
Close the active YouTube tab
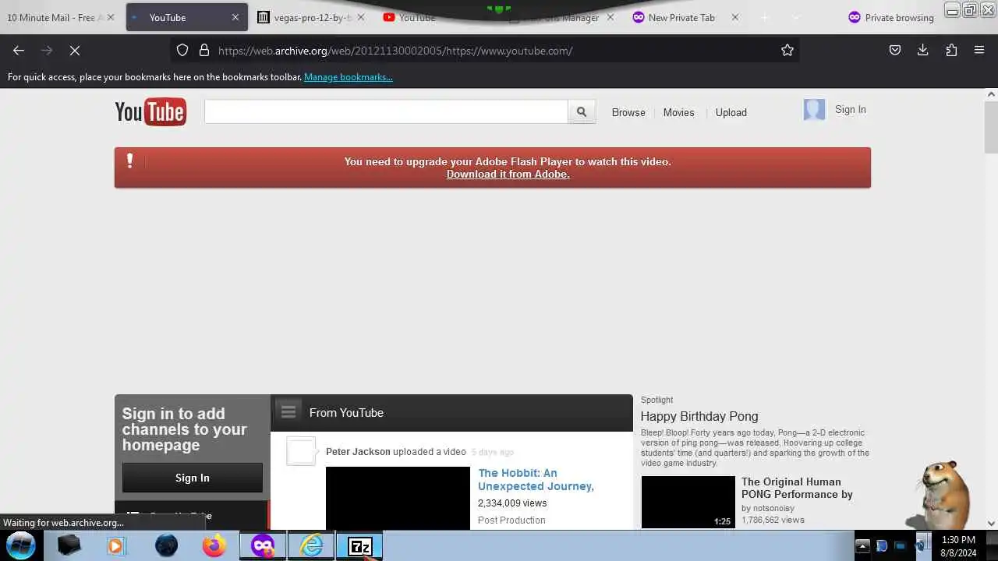coord(235,17)
